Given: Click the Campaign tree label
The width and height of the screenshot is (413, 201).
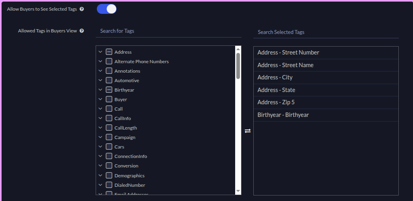Looking at the screenshot, I should click(x=125, y=137).
